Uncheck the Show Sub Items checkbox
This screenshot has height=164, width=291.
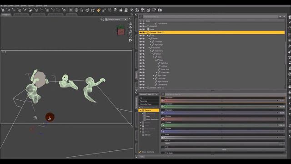(140, 152)
